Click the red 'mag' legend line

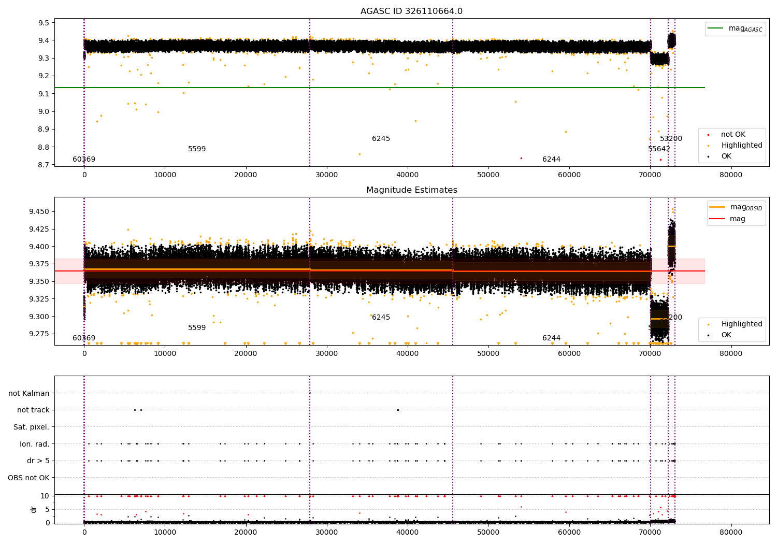717,219
